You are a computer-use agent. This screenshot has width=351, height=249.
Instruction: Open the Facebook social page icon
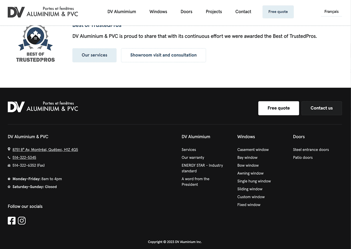[12, 221]
